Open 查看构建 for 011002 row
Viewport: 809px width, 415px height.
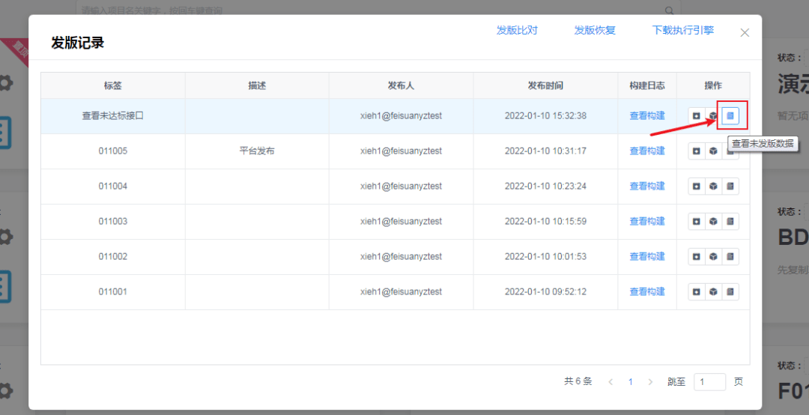(x=647, y=256)
